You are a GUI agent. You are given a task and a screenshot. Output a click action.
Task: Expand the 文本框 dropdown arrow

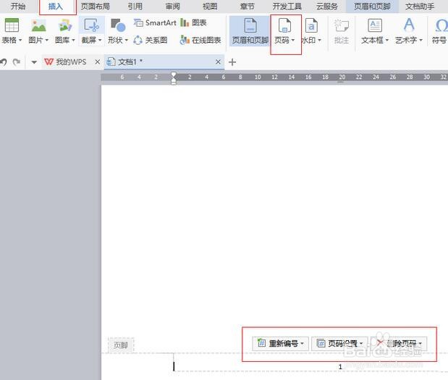point(387,41)
